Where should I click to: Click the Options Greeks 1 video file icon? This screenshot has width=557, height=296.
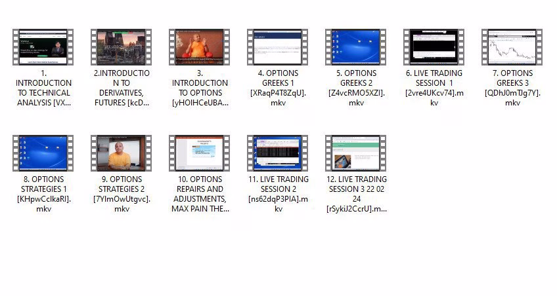pos(277,46)
